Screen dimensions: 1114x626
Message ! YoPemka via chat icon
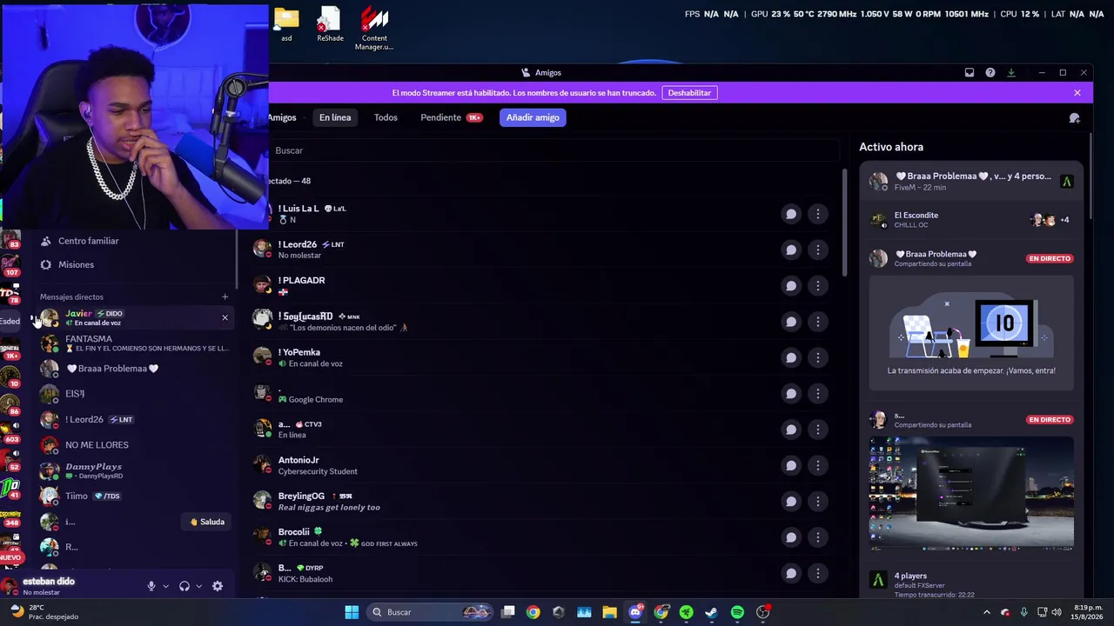(x=791, y=357)
